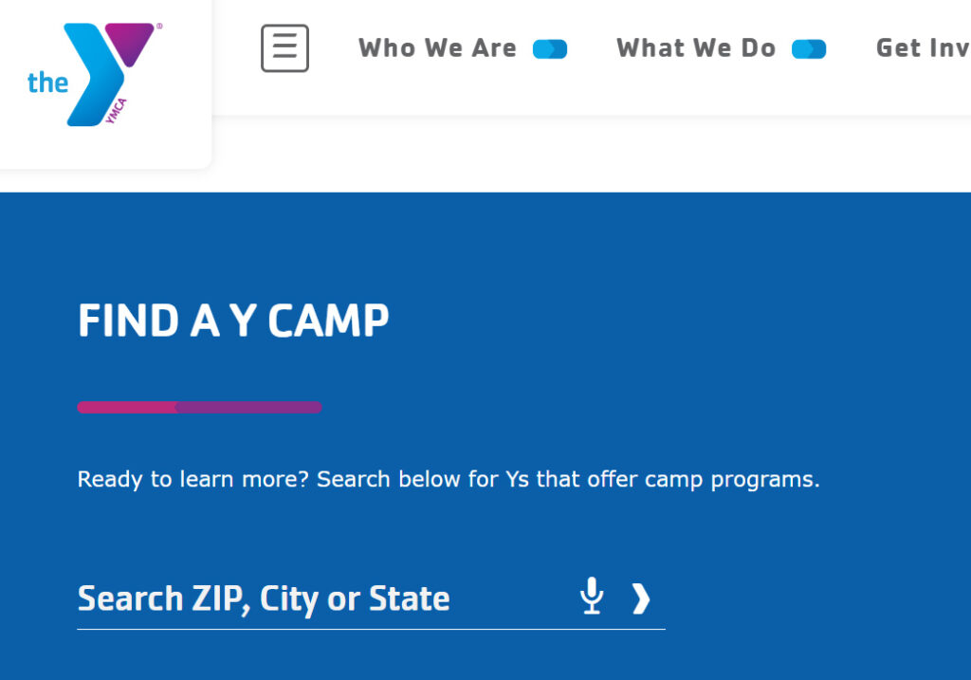Click the purple triangle in the Y logo
The height and width of the screenshot is (680, 971).
click(x=130, y=40)
